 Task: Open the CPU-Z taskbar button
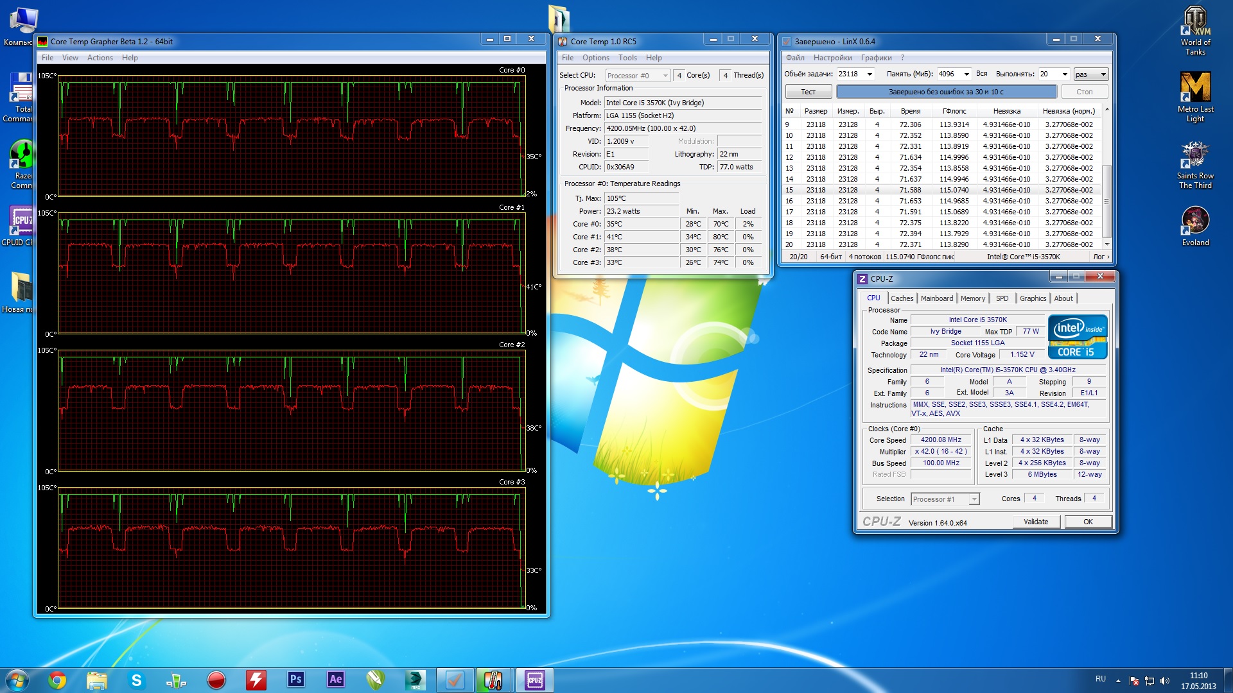534,680
